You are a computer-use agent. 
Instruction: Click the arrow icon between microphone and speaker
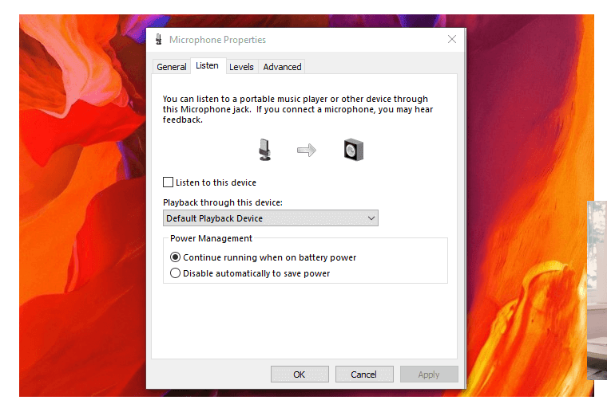pyautogui.click(x=307, y=150)
